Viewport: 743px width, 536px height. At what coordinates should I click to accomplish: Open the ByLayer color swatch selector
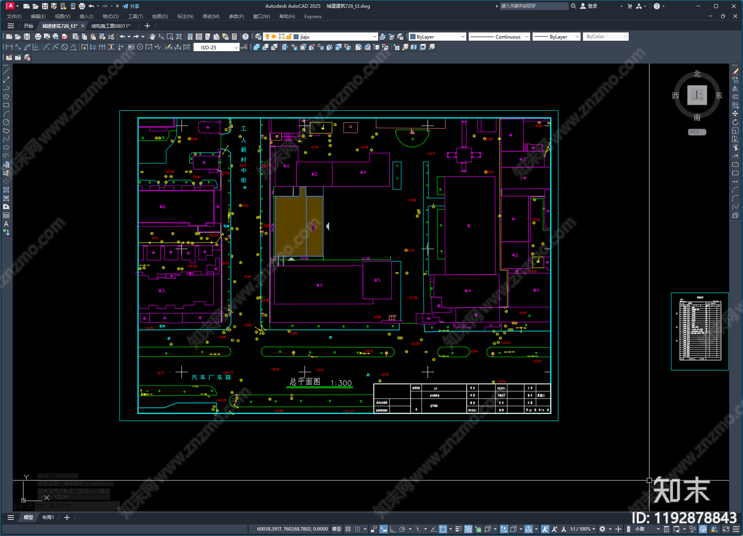point(437,37)
